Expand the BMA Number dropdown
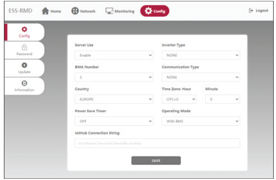Screen dimensions: 276x180 click(114, 77)
